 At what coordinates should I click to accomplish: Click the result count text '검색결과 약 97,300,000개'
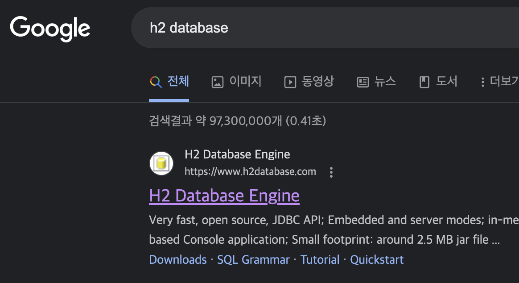pos(215,121)
